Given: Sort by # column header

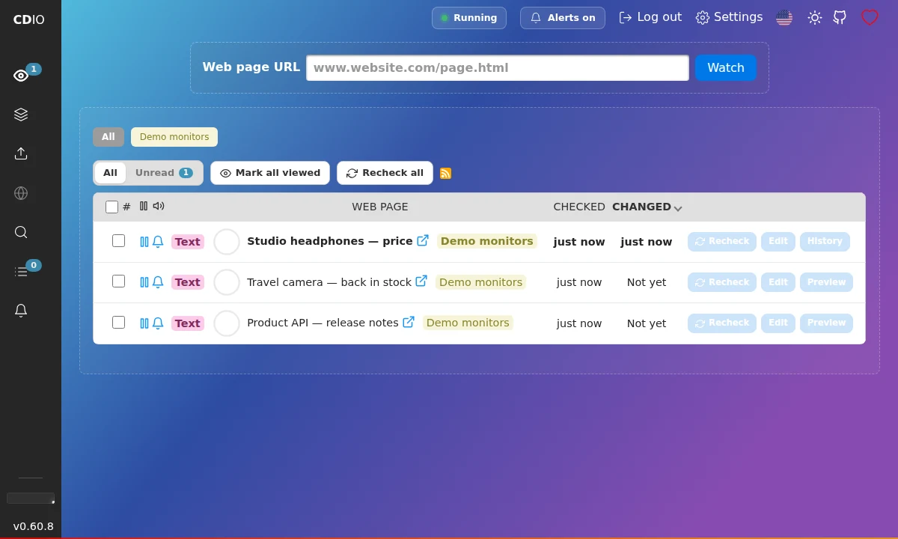Looking at the screenshot, I should click(126, 207).
